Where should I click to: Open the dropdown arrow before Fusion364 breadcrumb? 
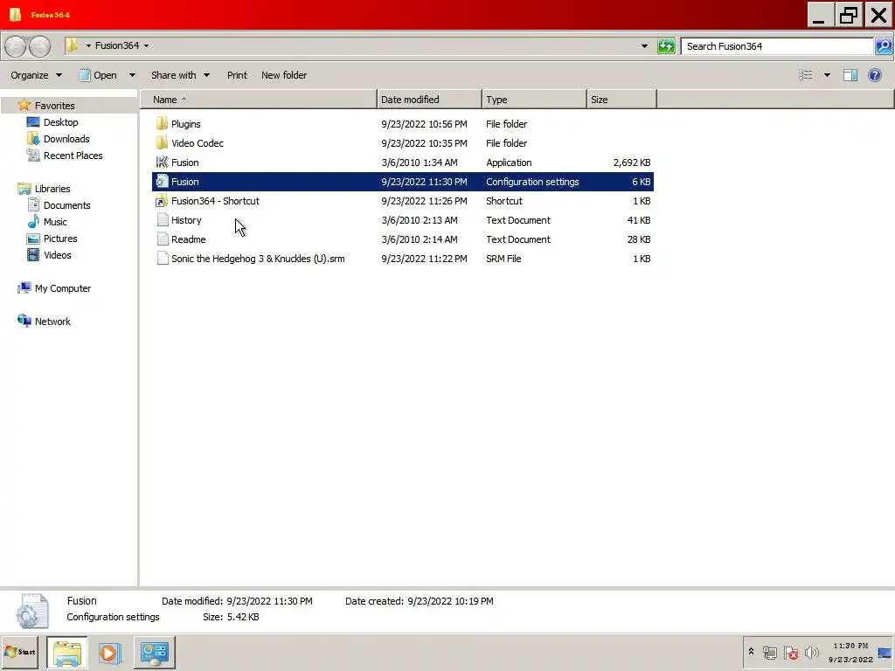(x=88, y=45)
